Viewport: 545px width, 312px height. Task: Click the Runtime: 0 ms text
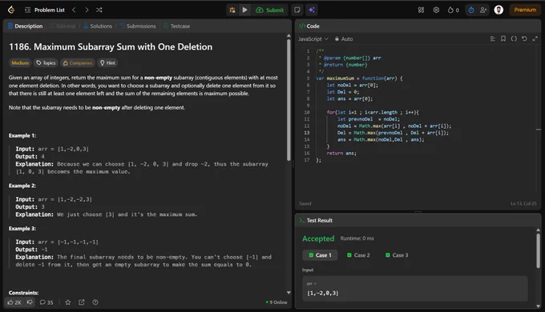[x=357, y=238]
